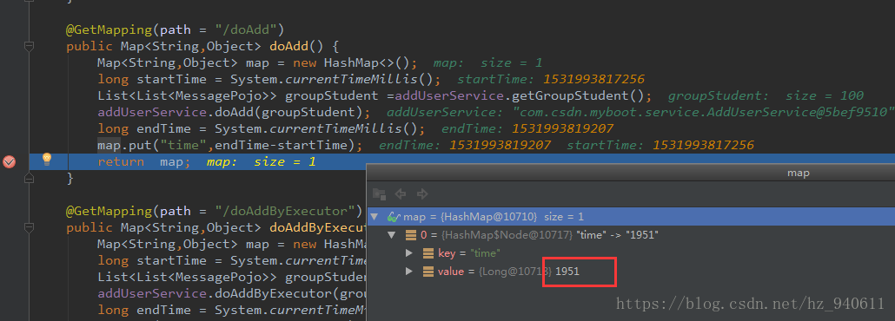Click the highlighted return map statement

coord(144,162)
